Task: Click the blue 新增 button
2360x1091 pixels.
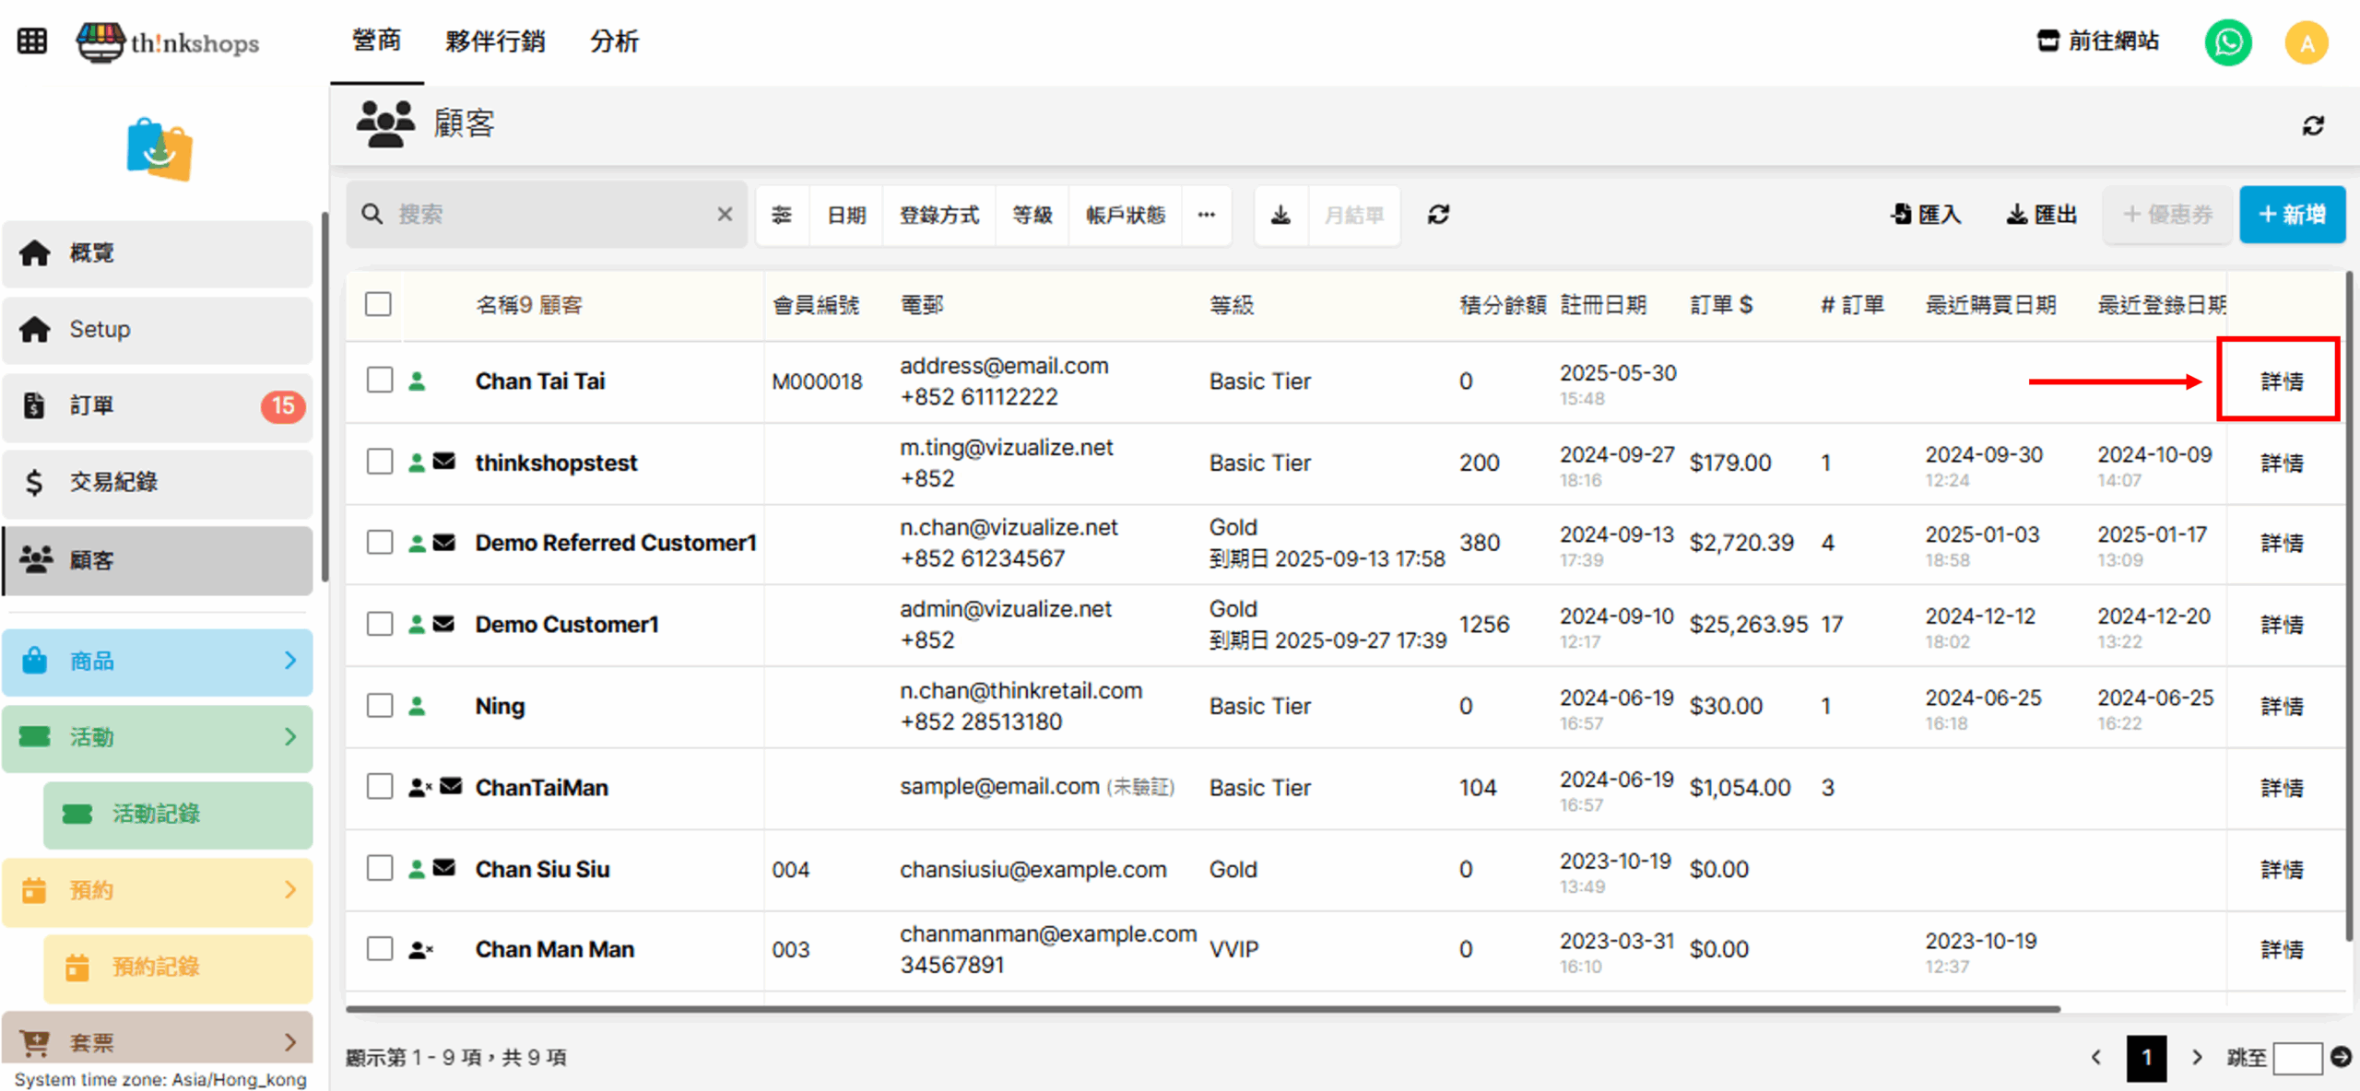Action: coord(2292,215)
